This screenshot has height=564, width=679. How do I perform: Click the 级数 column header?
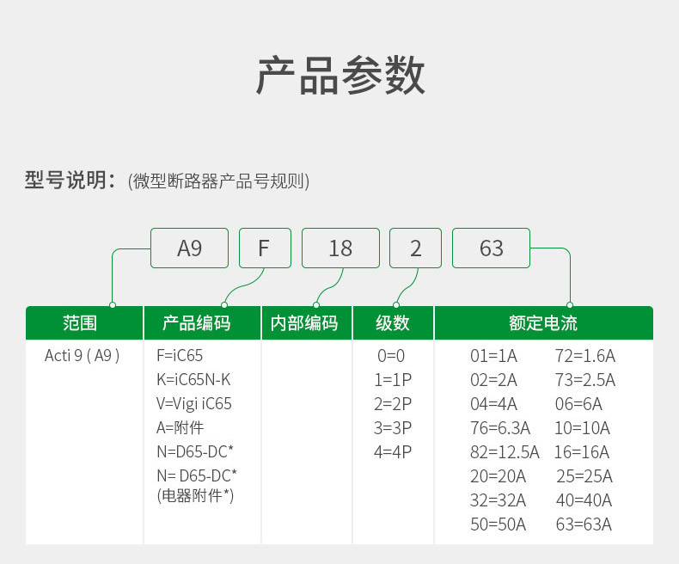393,323
